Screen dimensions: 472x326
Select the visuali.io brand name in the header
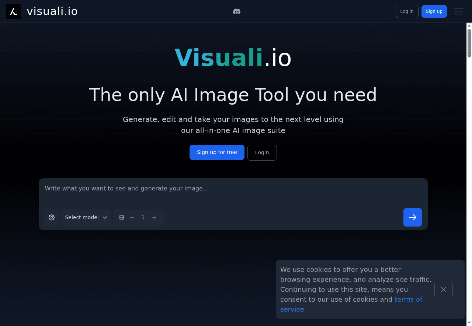(x=52, y=11)
